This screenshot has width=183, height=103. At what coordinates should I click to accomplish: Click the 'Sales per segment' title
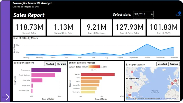point(24,63)
